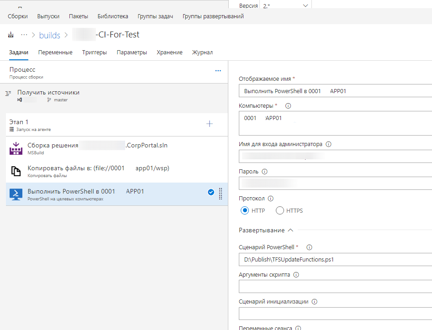Collapse the Развертывание section
Screen dimensions: 432x330
(x=290, y=230)
